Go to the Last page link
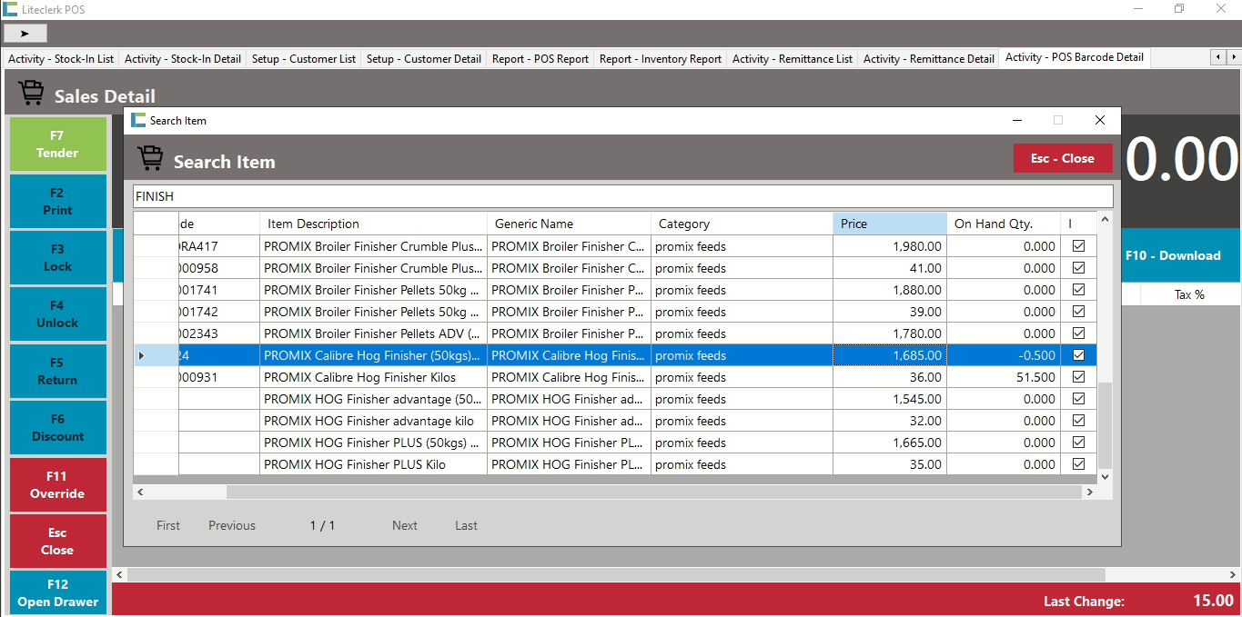 tap(467, 525)
